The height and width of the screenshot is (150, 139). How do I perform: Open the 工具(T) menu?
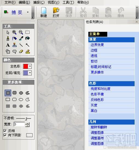tap(68, 2)
